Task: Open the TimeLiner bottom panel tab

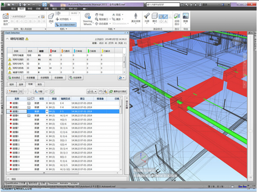Action: point(53,183)
